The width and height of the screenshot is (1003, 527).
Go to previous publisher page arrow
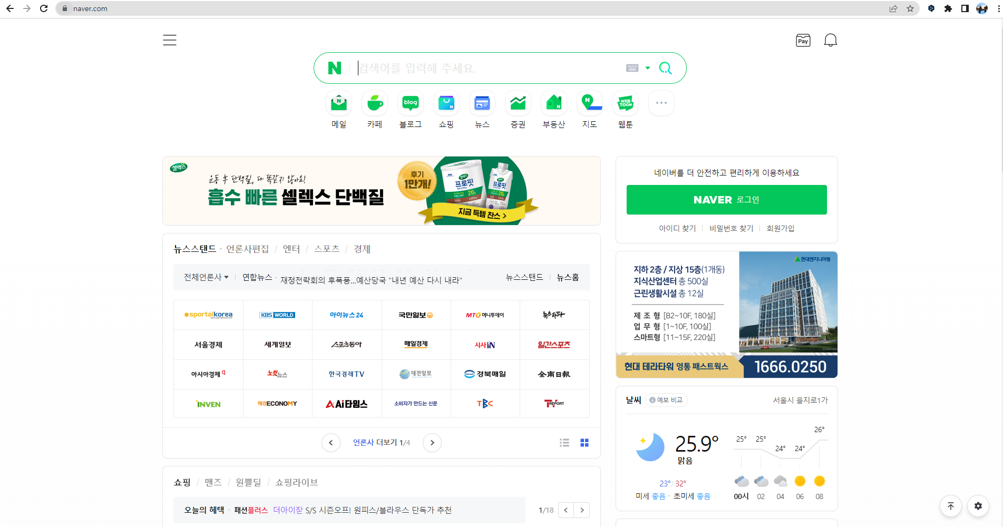coord(331,443)
